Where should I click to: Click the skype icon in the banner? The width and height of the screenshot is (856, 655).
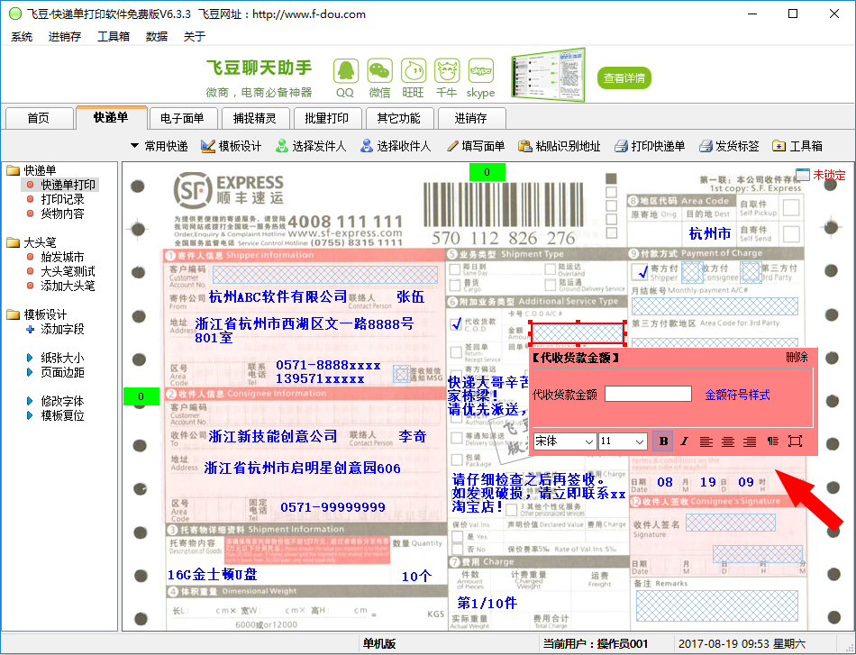tap(481, 71)
